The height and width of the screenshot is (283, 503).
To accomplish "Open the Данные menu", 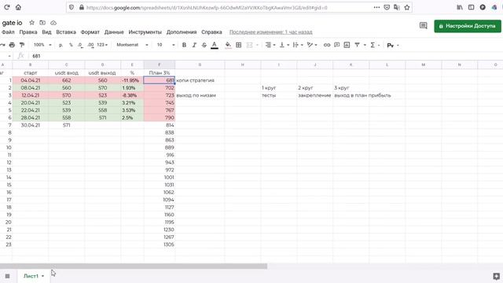I will click(x=114, y=32).
